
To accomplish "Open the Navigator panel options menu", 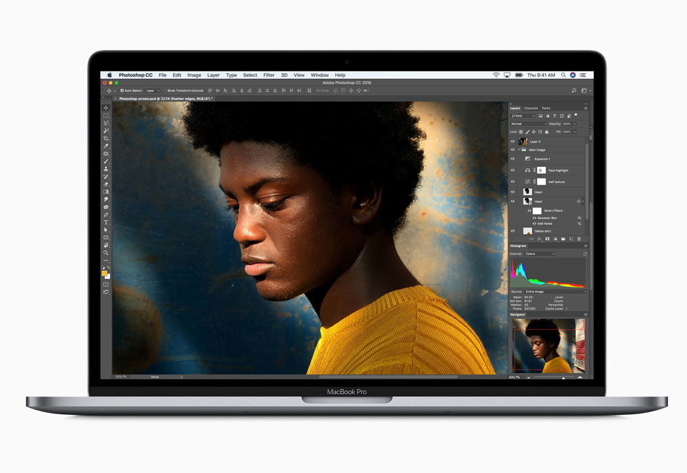I will click(586, 314).
